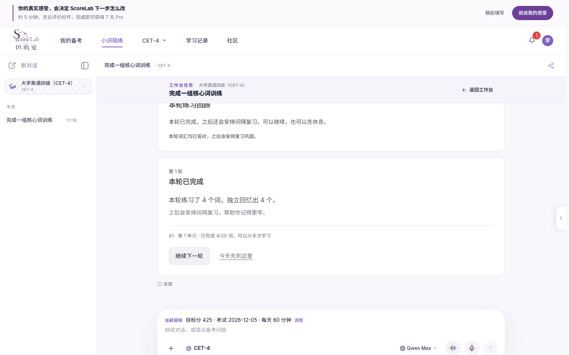This screenshot has height=355, width=569.
Task: Switch to 小识陪练 tab
Action: pos(112,41)
